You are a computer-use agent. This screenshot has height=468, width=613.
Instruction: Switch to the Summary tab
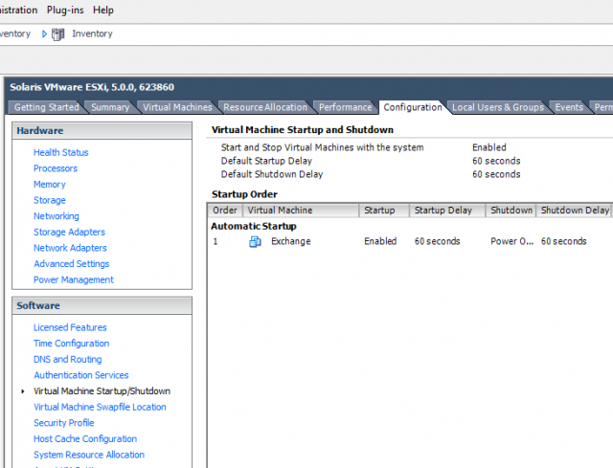point(110,107)
